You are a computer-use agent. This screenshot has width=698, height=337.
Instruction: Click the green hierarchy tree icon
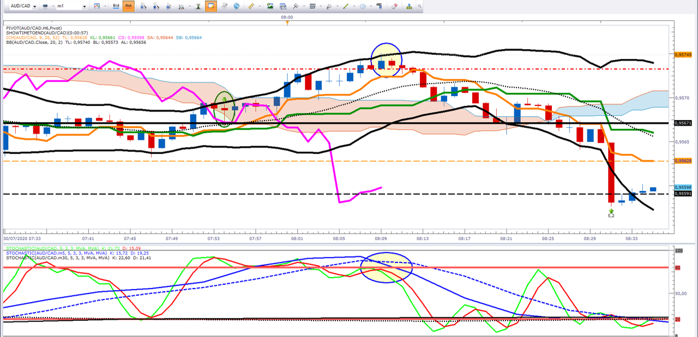coord(410,6)
